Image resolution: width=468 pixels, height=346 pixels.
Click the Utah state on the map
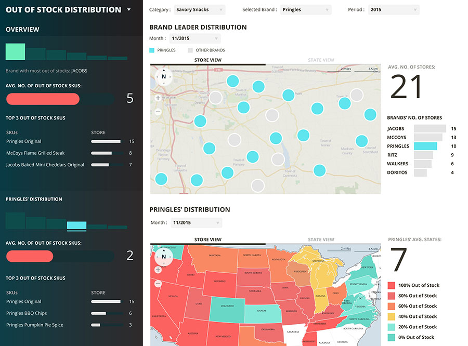[x=198, y=303]
